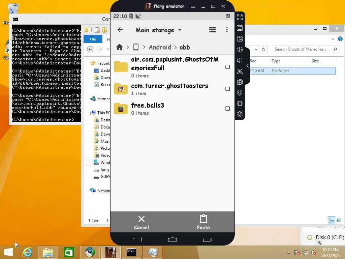Tap the Android back navigation button

(138, 239)
